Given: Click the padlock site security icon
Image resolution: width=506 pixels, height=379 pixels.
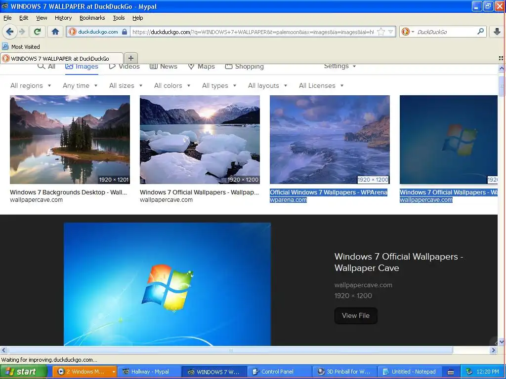Looking at the screenshot, I should tap(125, 32).
